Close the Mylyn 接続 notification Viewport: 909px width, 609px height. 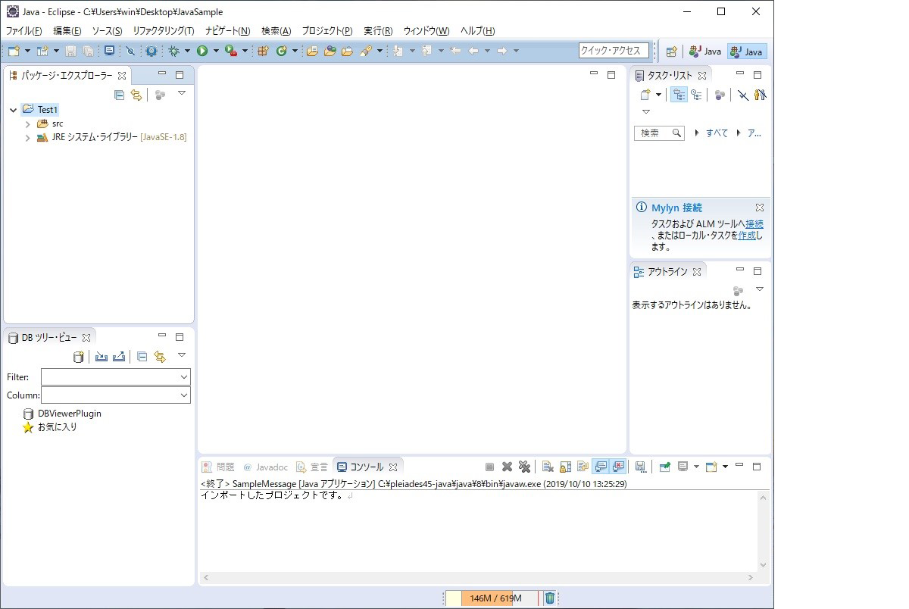click(x=760, y=208)
